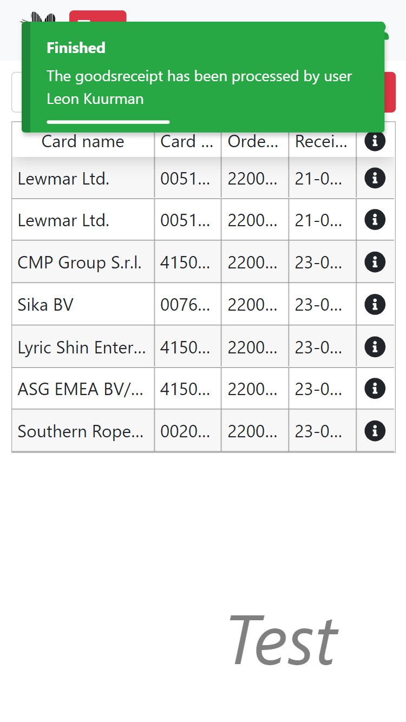View info icon for Sika BV
Viewport: 406px width, 722px height.
(x=375, y=304)
